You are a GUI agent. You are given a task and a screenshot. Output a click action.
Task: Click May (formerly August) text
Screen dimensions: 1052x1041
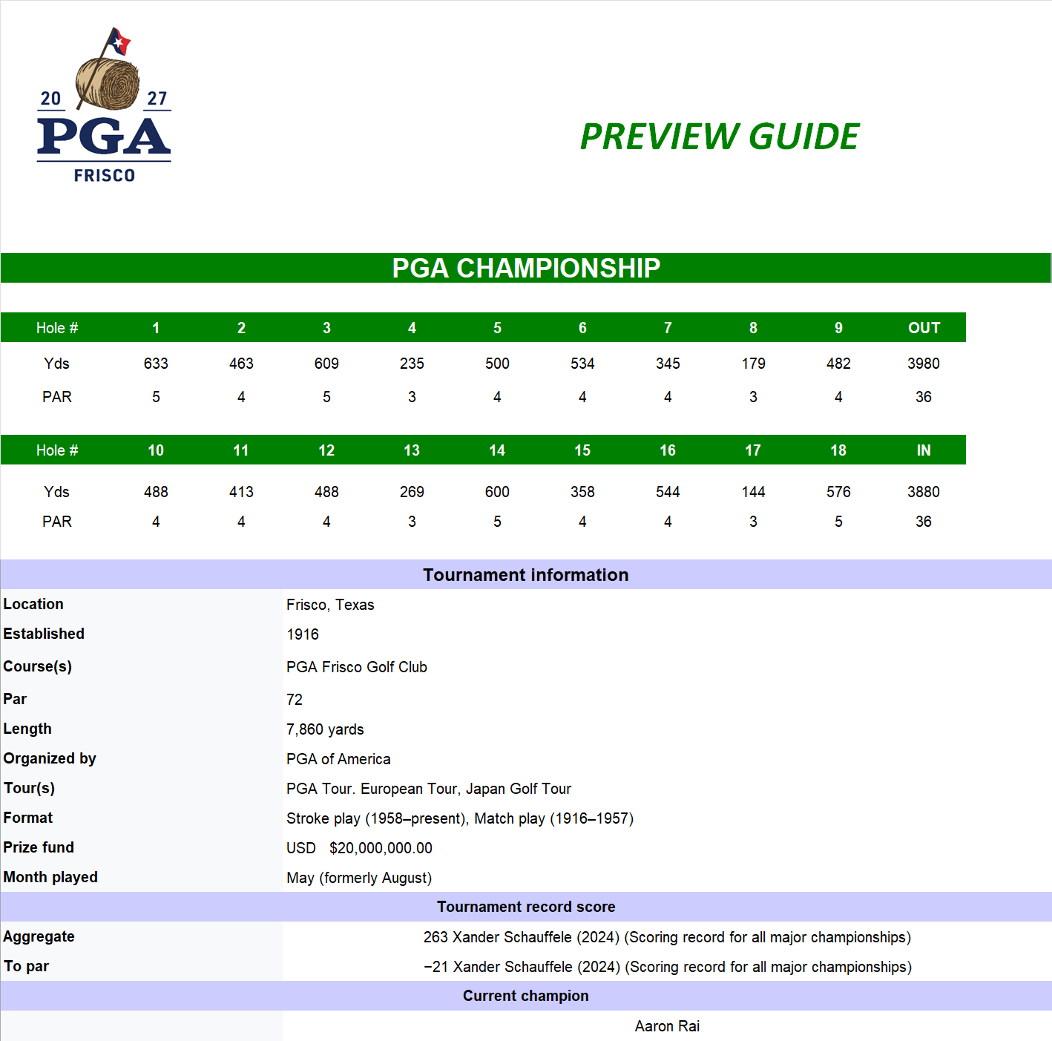pos(359,878)
